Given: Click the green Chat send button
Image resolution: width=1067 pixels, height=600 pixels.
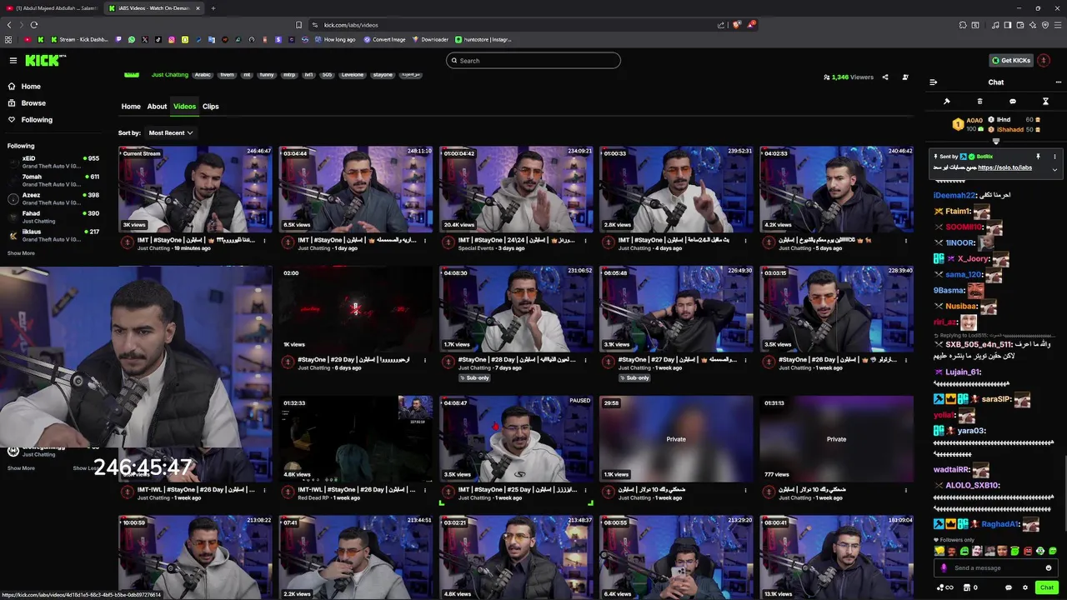Looking at the screenshot, I should 1047,587.
